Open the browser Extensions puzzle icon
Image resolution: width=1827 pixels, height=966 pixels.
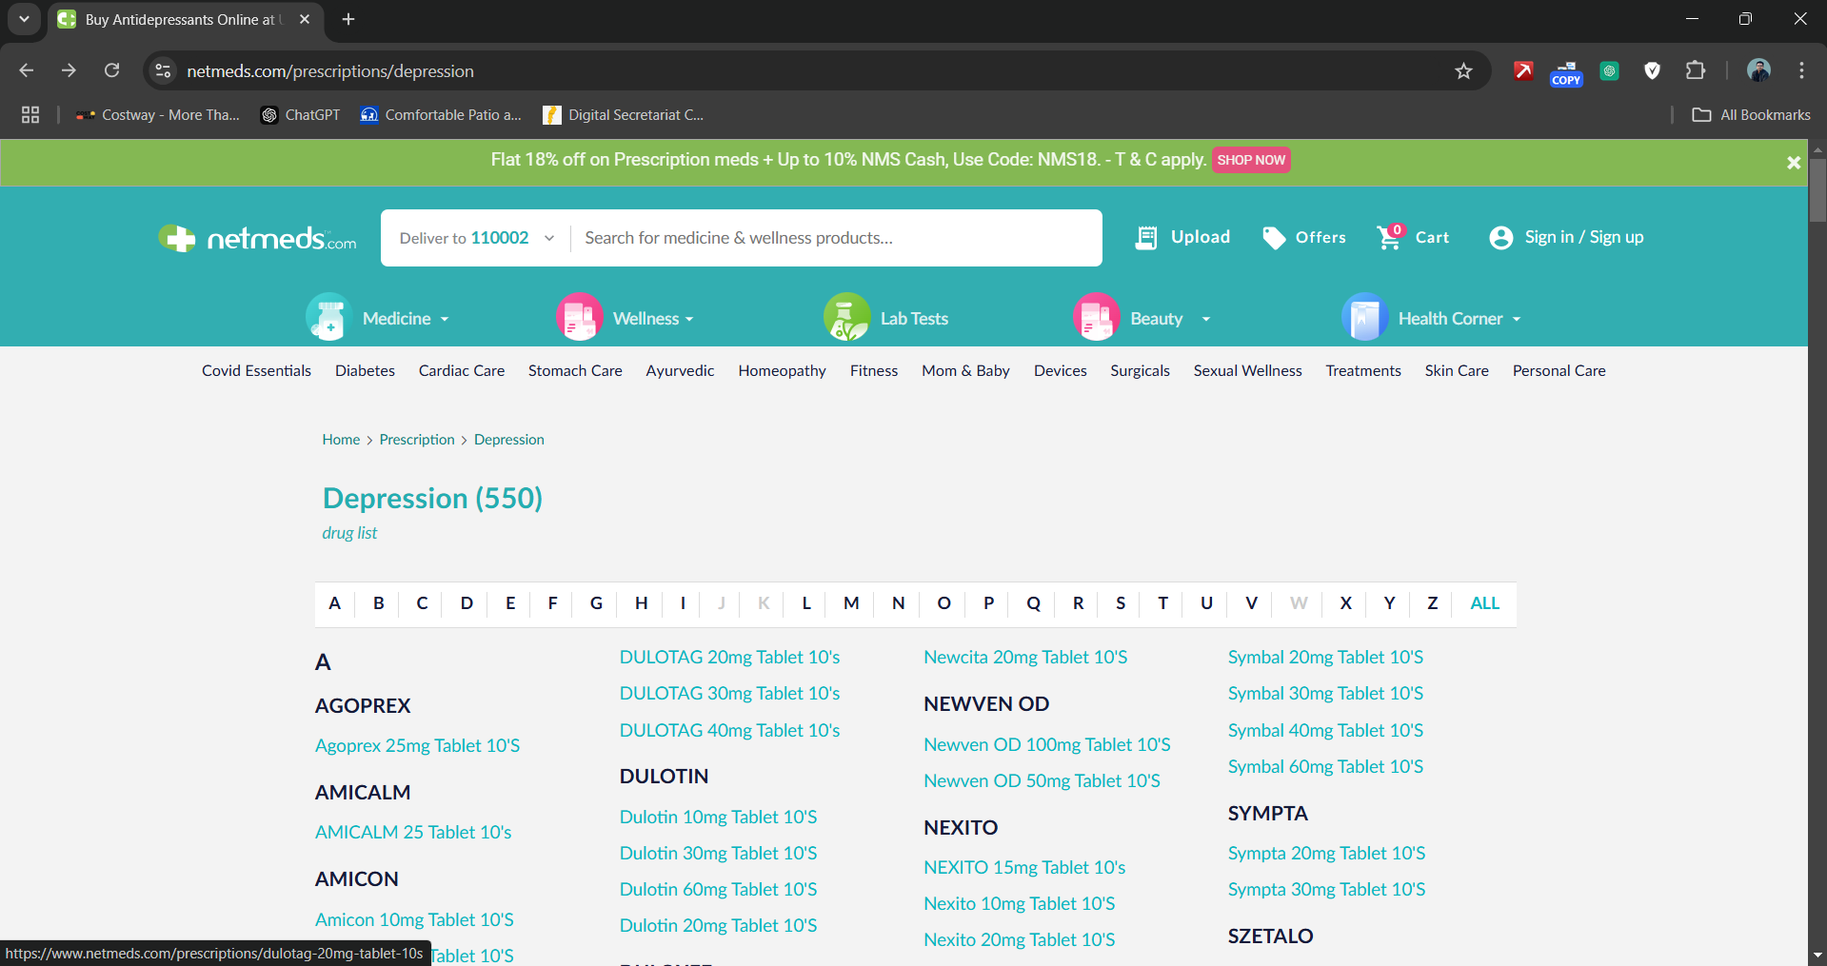click(1696, 70)
